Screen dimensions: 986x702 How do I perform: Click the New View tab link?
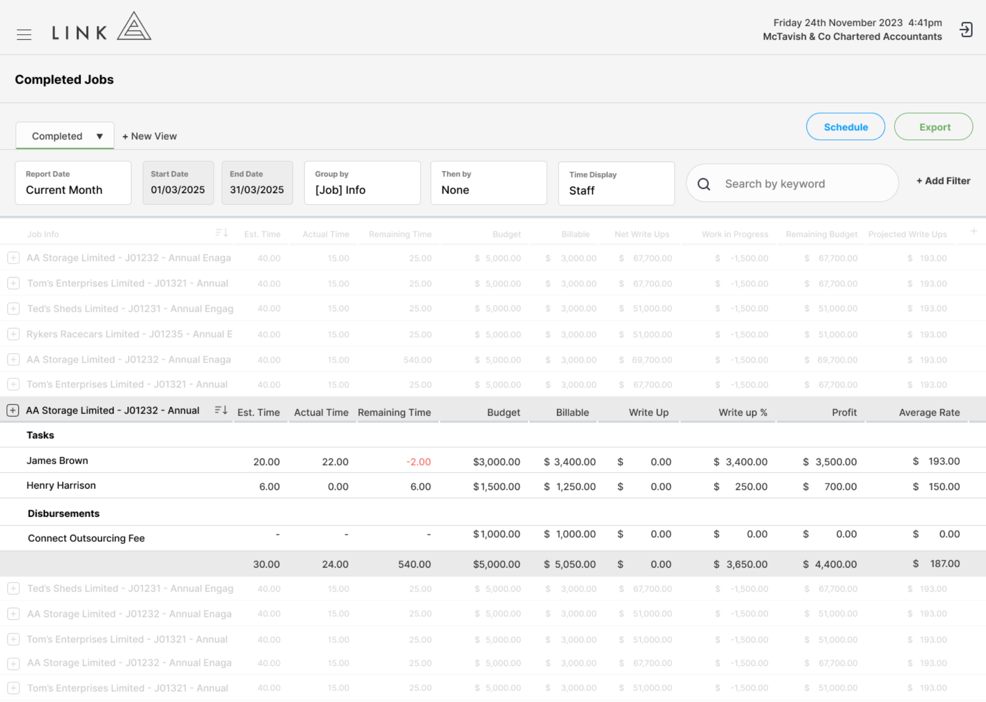coord(150,136)
